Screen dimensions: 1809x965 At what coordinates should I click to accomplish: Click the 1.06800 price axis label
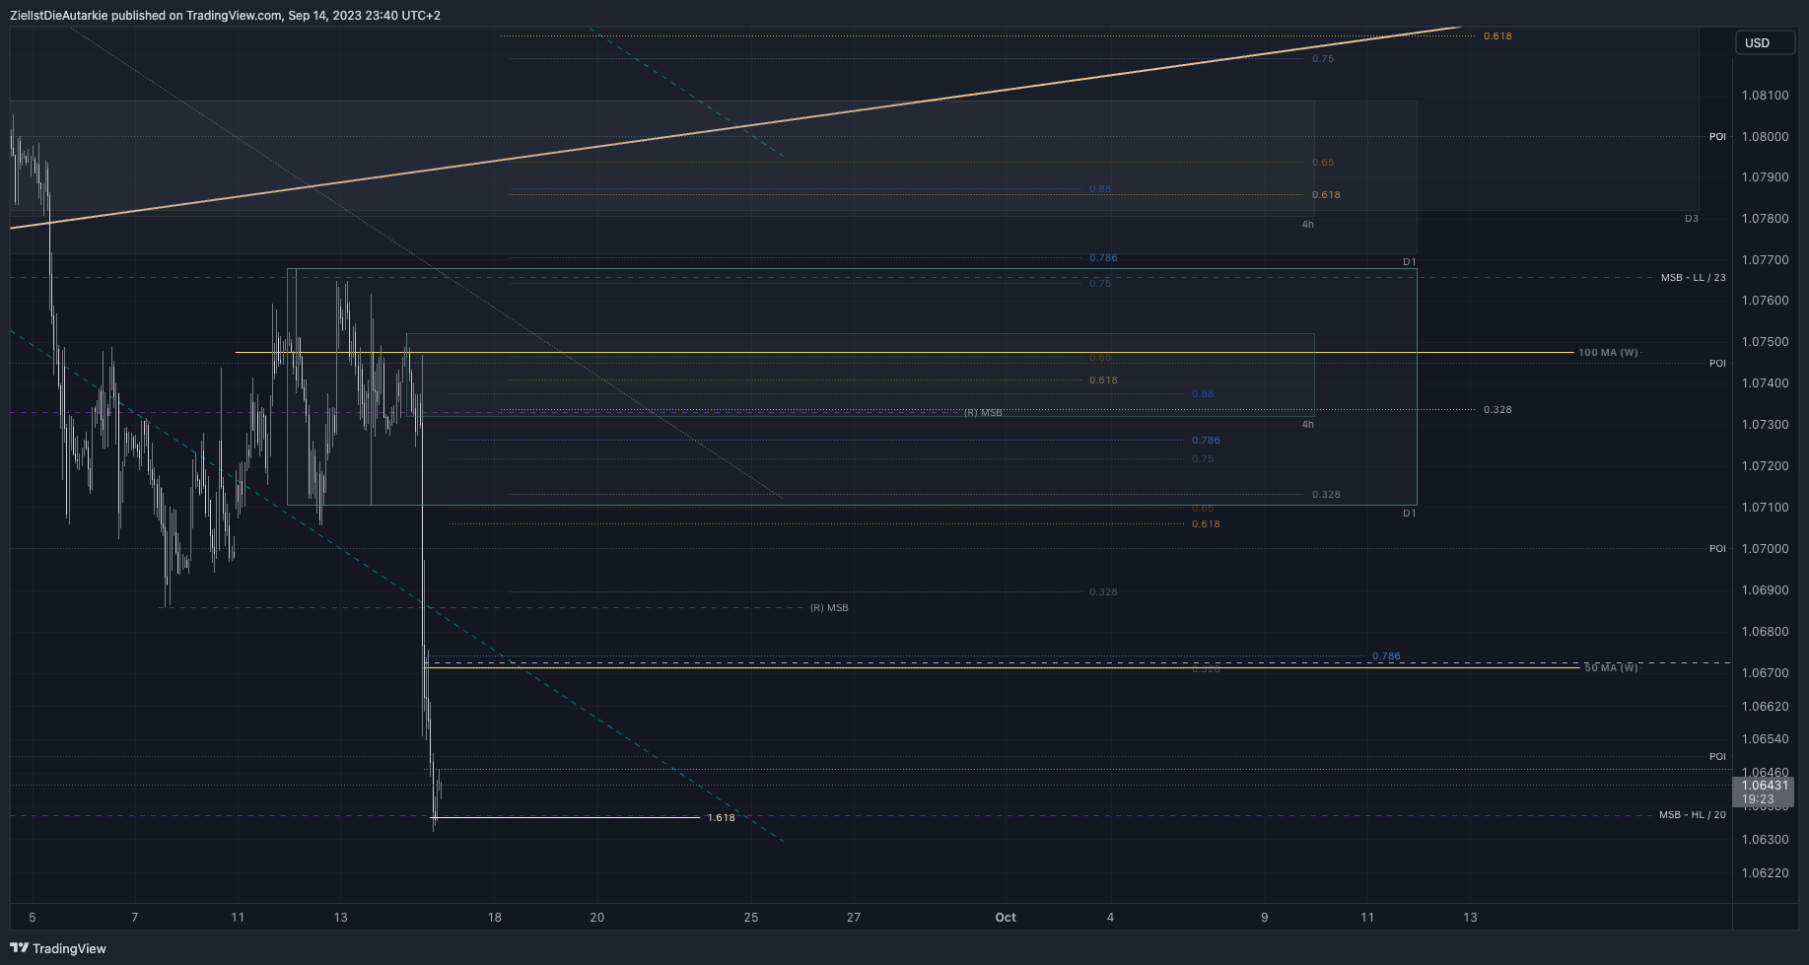(1765, 632)
